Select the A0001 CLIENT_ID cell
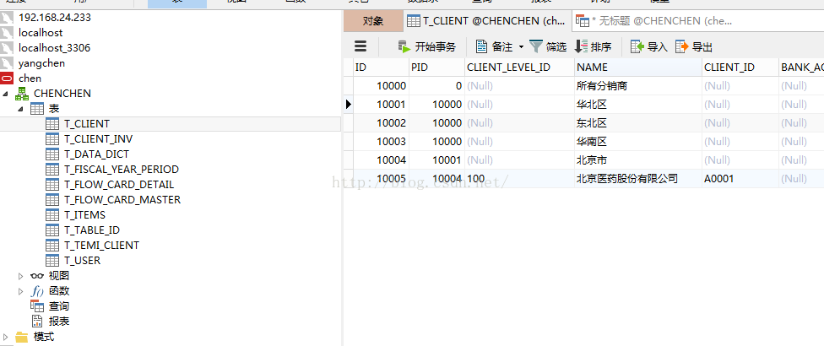This screenshot has height=346, width=824. coord(740,179)
